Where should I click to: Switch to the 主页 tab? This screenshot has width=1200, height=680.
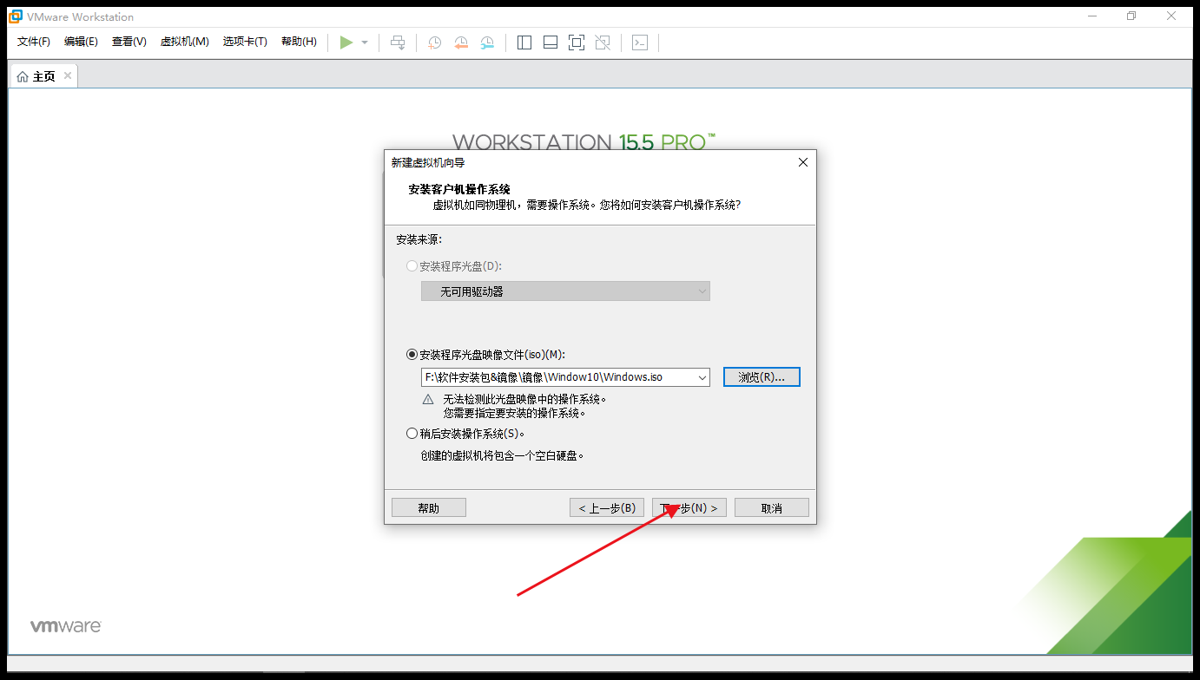point(43,76)
